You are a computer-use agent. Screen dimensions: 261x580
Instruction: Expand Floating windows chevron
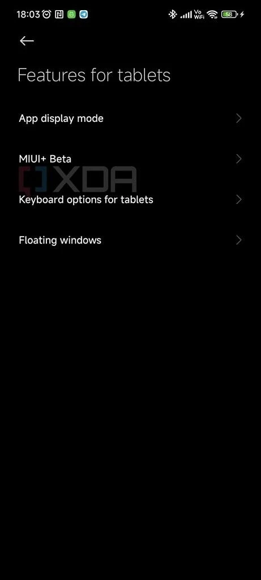tap(239, 240)
